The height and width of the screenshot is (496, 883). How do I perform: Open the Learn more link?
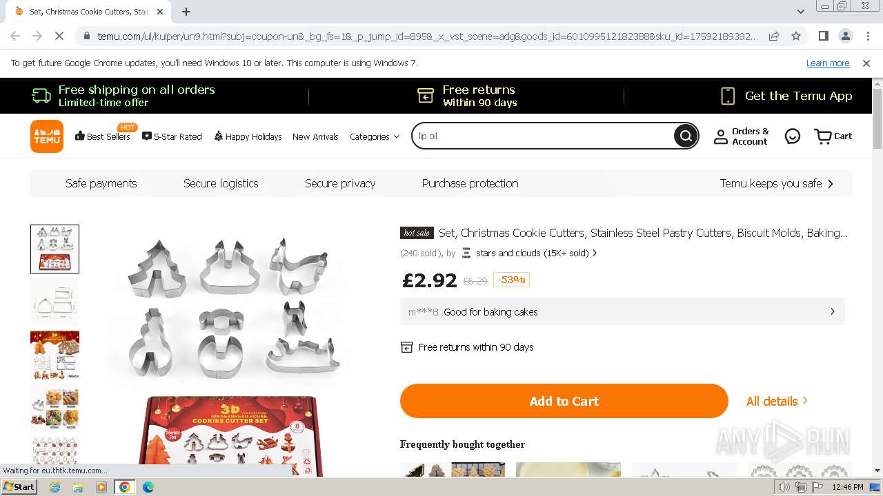tap(827, 63)
